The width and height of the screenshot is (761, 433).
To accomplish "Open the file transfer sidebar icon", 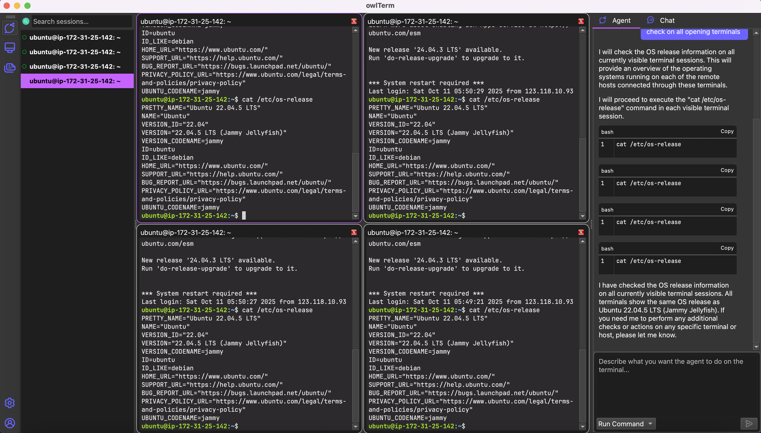I will pos(10,67).
